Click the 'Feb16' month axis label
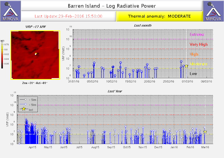224x158 pixels. pyautogui.click(x=190, y=147)
